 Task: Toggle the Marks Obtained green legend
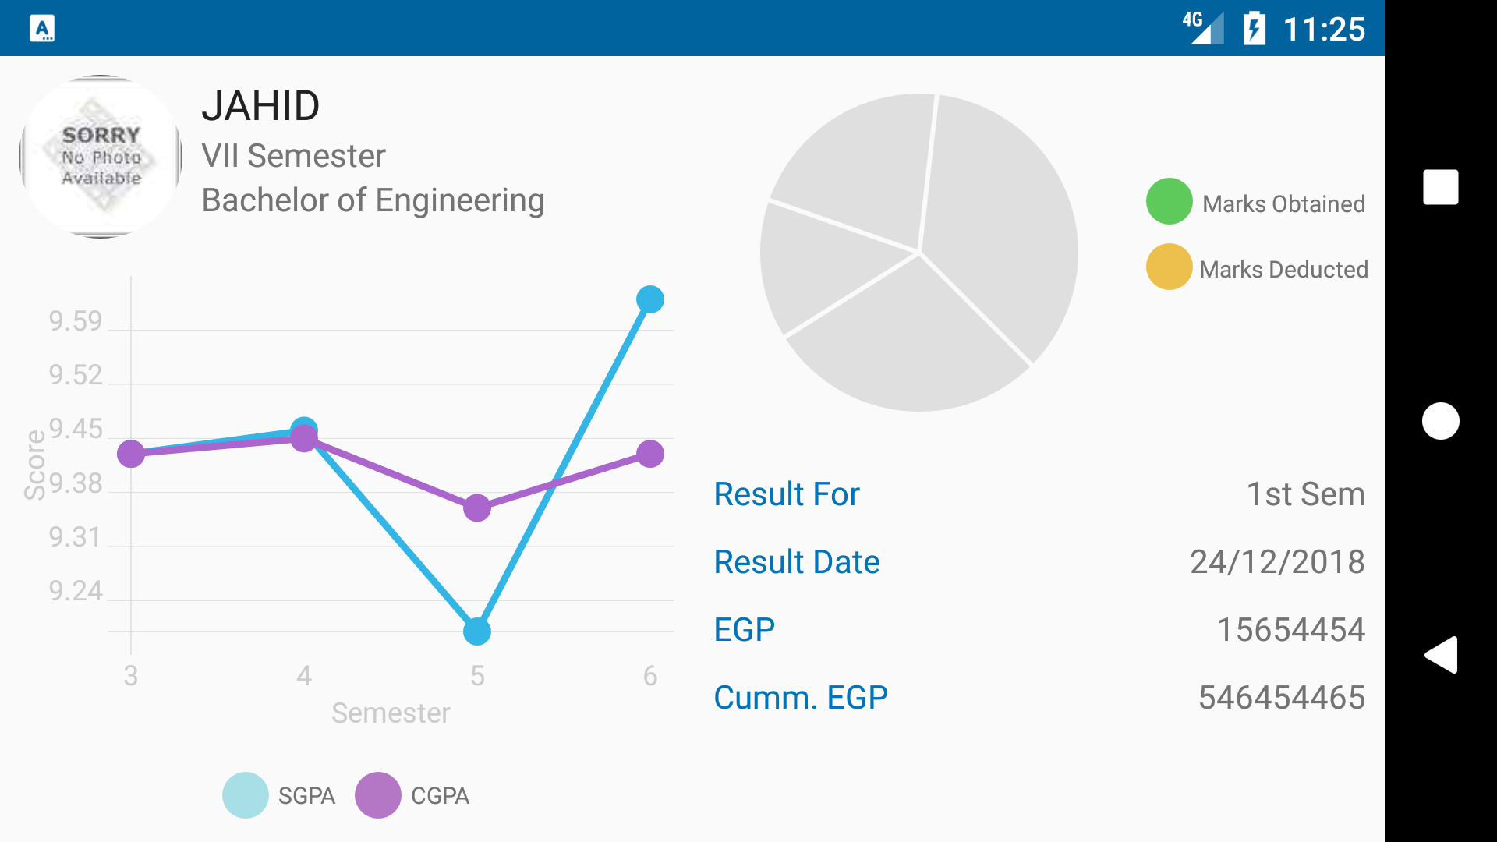click(x=1169, y=201)
